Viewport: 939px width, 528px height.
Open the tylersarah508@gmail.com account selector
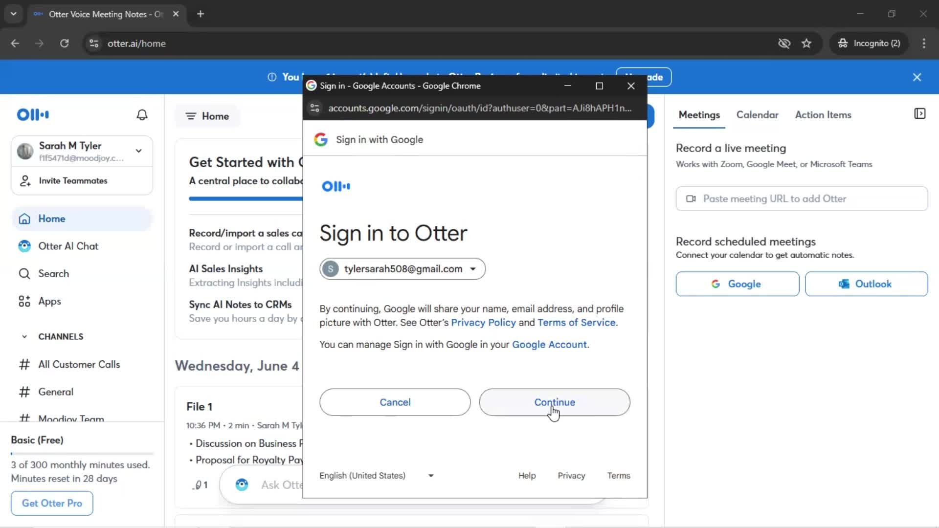coord(402,269)
